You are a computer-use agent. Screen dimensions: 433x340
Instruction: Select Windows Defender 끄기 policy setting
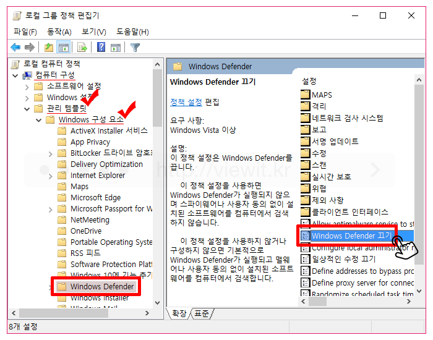point(351,236)
